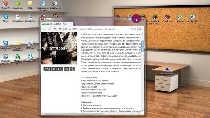210x118 pixels.
Task: Select the Watch Dogs (2014) tab
Action: [x=57, y=24]
